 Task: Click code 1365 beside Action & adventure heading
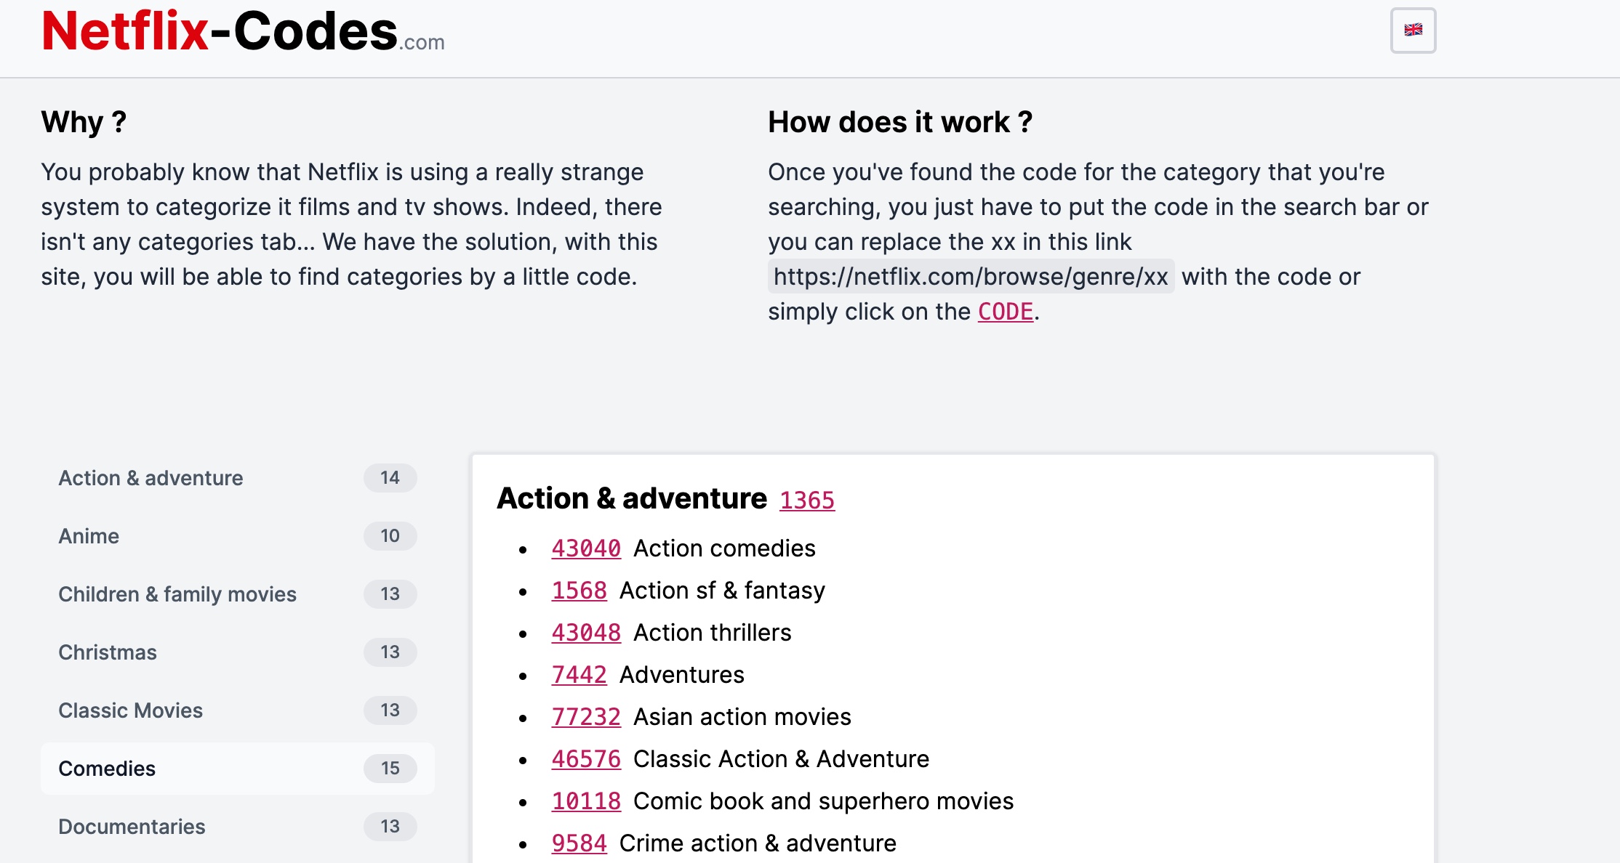[x=806, y=501]
